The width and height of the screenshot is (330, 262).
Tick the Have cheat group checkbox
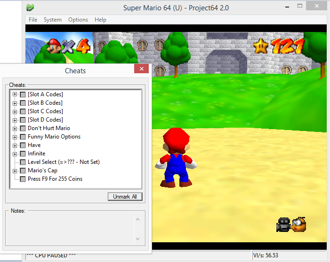[23, 145]
